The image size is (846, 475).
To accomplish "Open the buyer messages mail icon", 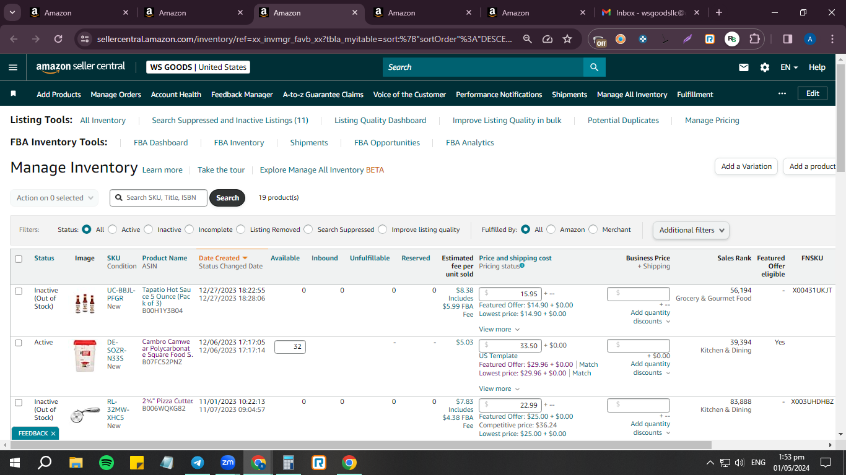I will pyautogui.click(x=744, y=67).
